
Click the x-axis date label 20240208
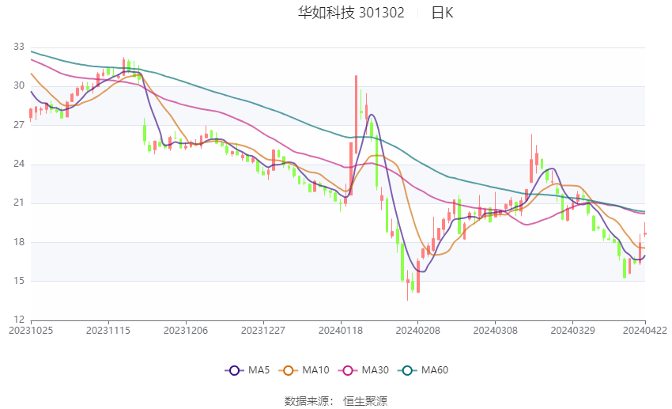[418, 331]
